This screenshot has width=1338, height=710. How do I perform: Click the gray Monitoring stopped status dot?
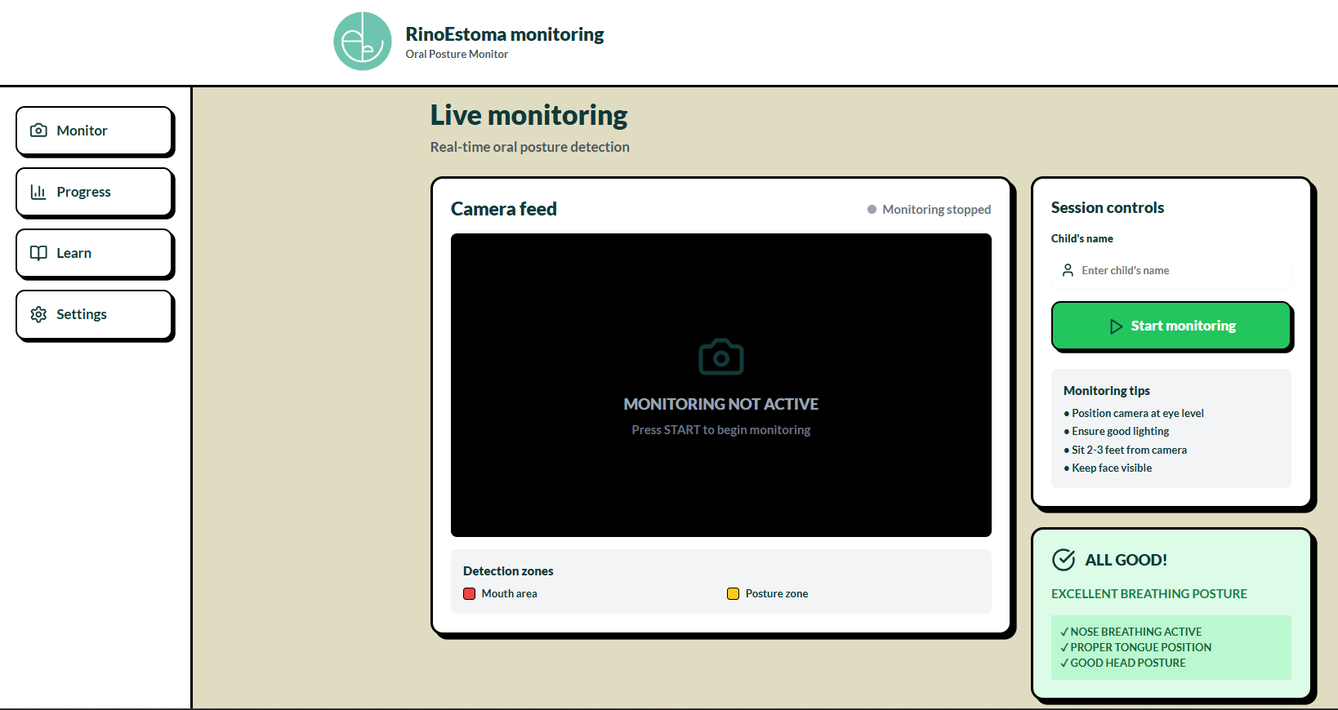pyautogui.click(x=872, y=210)
